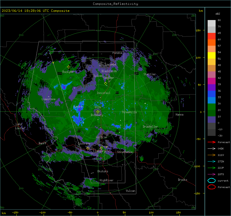Click the Sylvan label on map
This screenshot has width=231, height=216.
point(98,76)
